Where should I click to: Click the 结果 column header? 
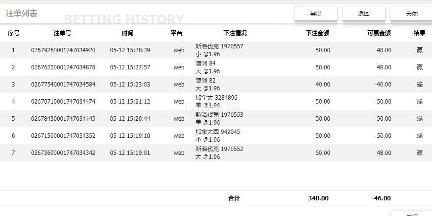tap(419, 33)
